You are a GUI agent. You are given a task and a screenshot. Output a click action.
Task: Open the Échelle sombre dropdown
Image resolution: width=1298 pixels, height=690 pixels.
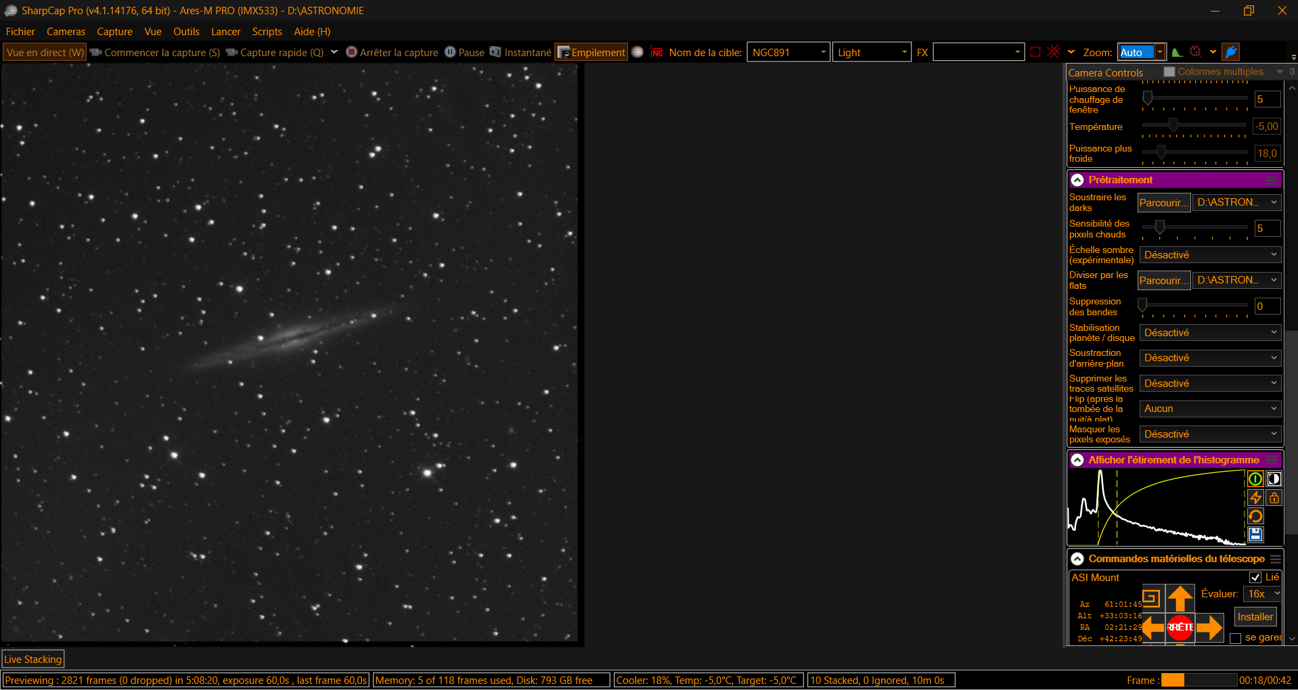tap(1210, 255)
